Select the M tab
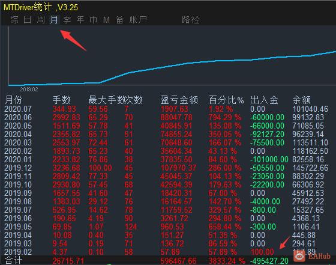The height and width of the screenshot is (265, 336). pos(106,20)
